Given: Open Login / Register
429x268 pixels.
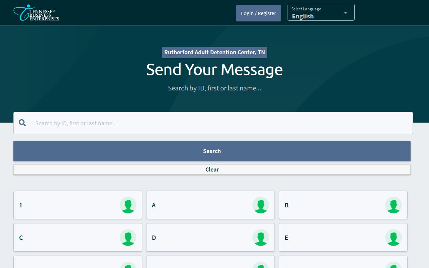Looking at the screenshot, I should point(258,13).
